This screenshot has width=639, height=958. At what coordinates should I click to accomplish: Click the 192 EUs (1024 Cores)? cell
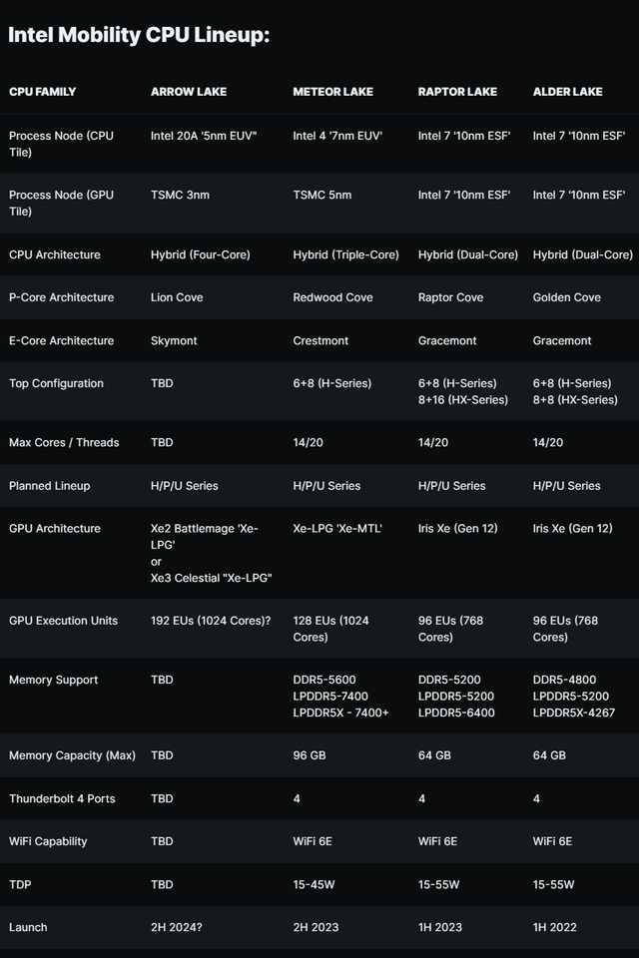click(x=211, y=621)
